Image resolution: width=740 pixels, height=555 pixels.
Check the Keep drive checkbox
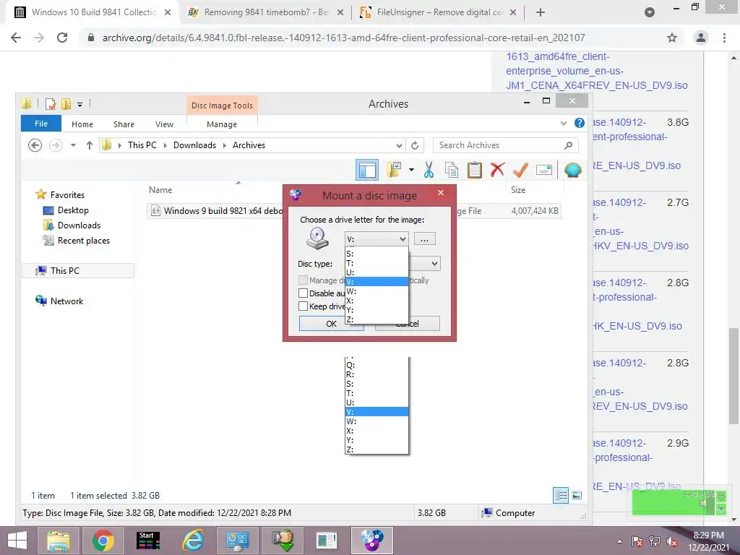point(303,306)
